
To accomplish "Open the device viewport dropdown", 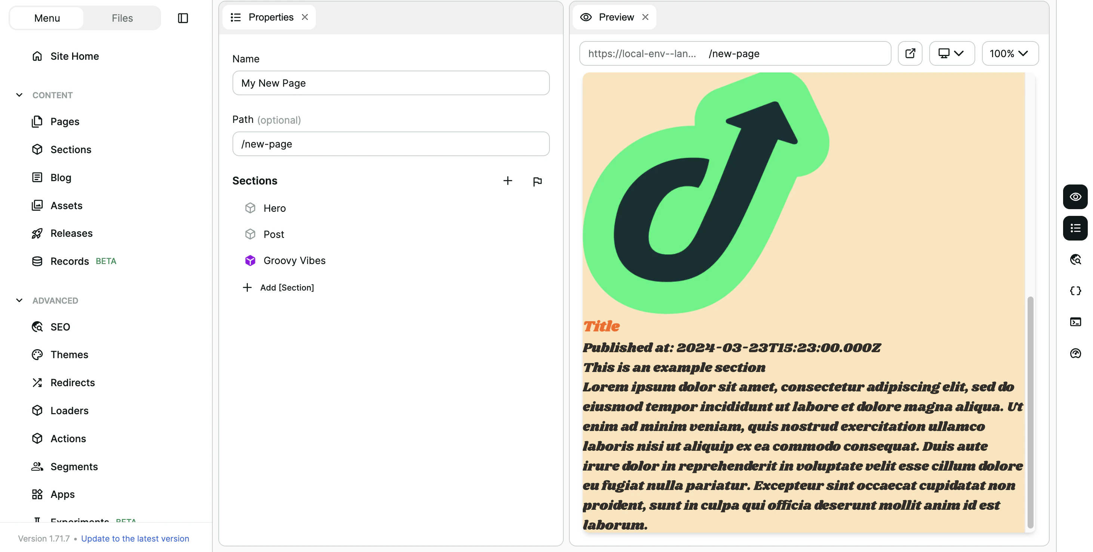I will point(952,53).
